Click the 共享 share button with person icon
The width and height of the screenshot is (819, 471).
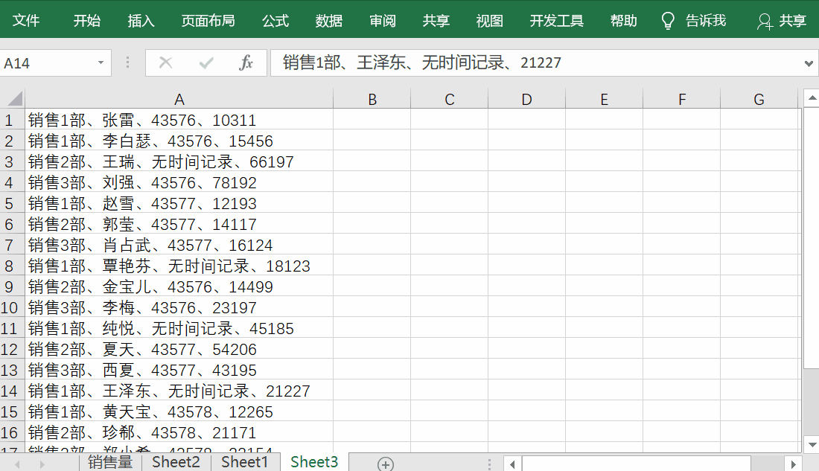click(x=781, y=20)
